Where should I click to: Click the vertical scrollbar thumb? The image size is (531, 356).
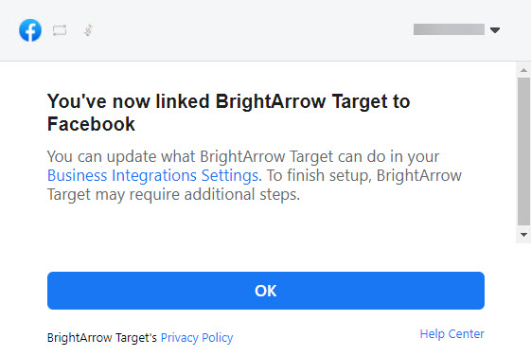click(523, 151)
